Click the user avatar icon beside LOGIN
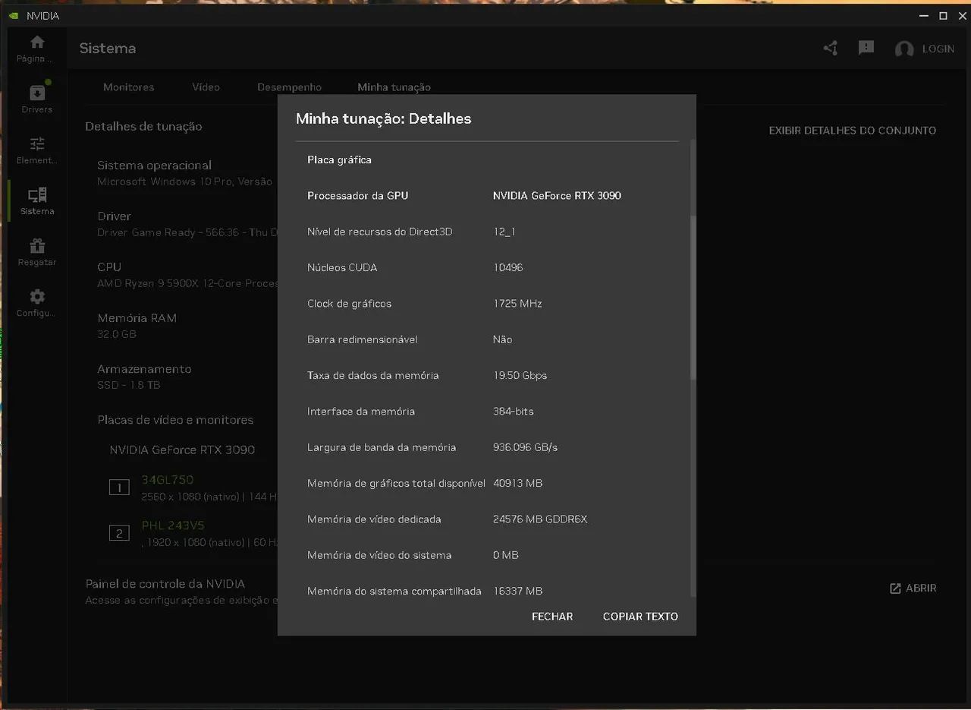 click(904, 49)
